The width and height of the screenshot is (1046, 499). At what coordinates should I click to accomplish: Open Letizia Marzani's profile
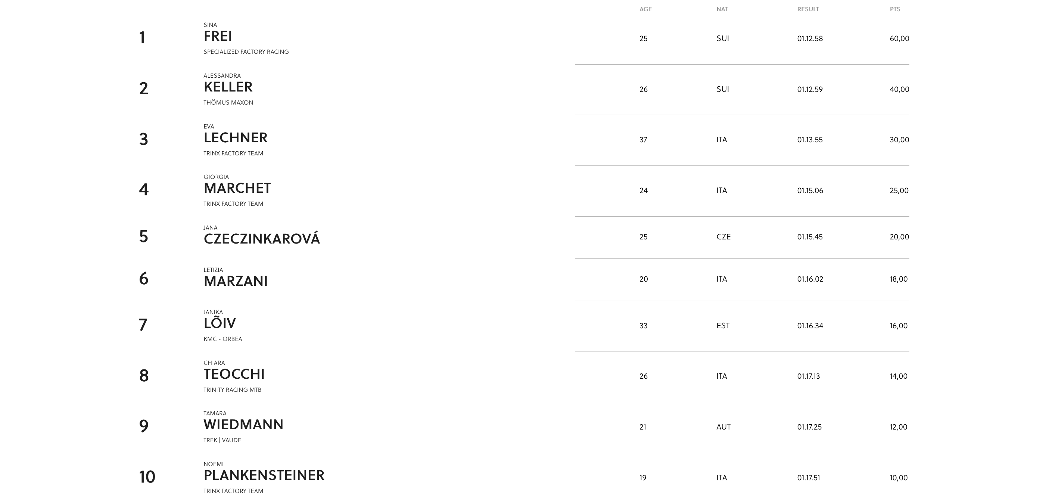[x=236, y=281]
